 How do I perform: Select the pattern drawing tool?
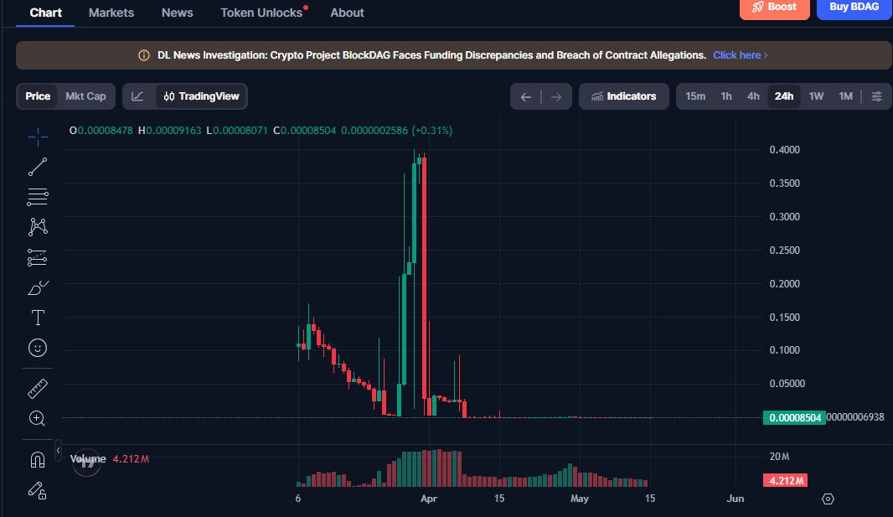pyautogui.click(x=38, y=227)
